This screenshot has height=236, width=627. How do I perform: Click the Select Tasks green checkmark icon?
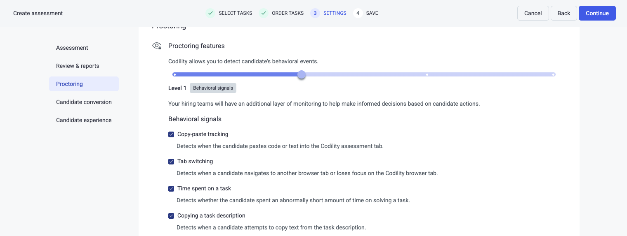pyautogui.click(x=210, y=13)
